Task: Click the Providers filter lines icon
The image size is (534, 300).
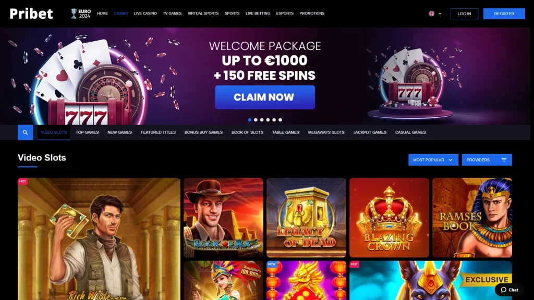Action: tap(504, 160)
